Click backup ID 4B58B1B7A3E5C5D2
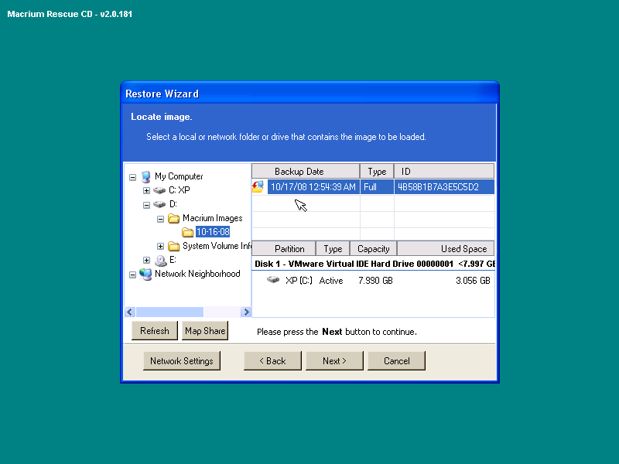This screenshot has width=619, height=464. tap(444, 186)
